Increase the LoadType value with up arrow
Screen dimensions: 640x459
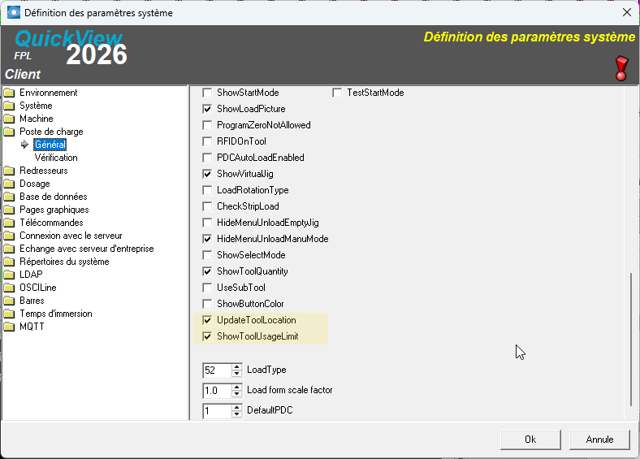(236, 367)
